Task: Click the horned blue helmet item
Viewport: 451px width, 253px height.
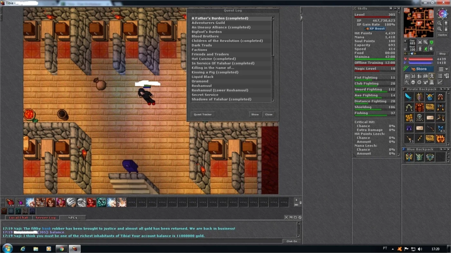Action: coord(430,97)
